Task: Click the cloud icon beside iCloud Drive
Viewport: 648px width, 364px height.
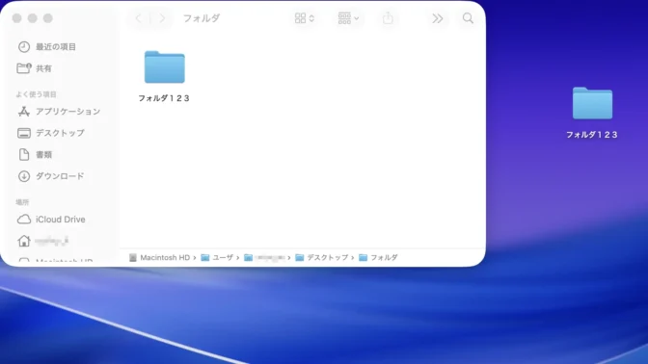Action: coord(24,220)
